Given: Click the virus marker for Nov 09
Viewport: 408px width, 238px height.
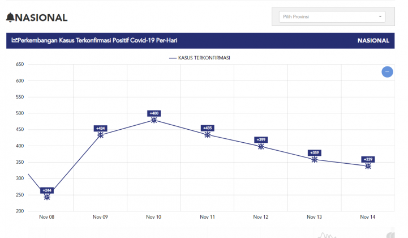Looking at the screenshot, I should (101, 135).
